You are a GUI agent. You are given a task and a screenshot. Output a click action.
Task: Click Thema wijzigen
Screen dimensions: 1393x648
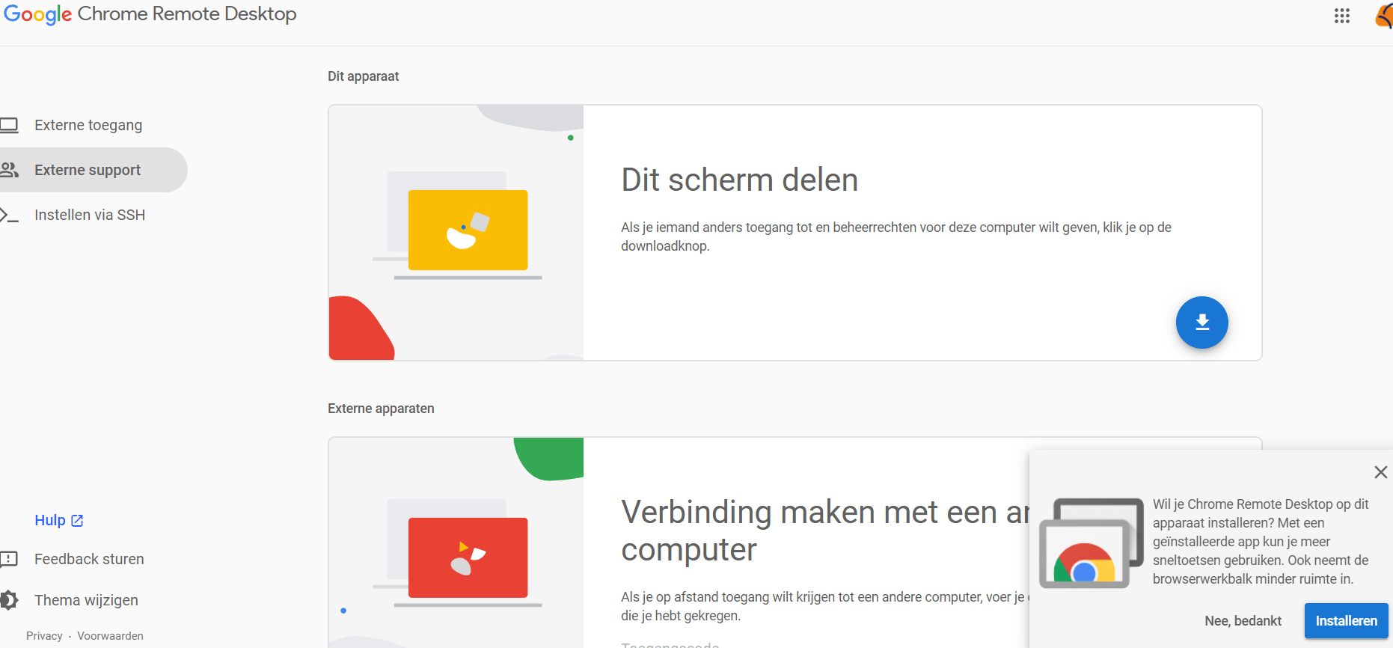[x=86, y=600]
